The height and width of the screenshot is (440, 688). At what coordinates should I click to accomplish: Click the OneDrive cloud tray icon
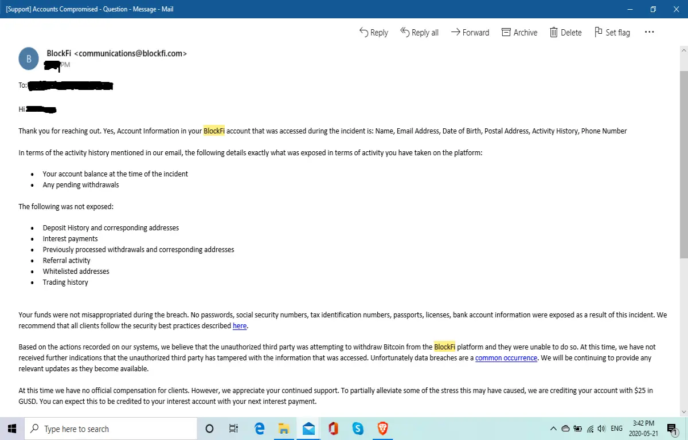click(x=565, y=429)
